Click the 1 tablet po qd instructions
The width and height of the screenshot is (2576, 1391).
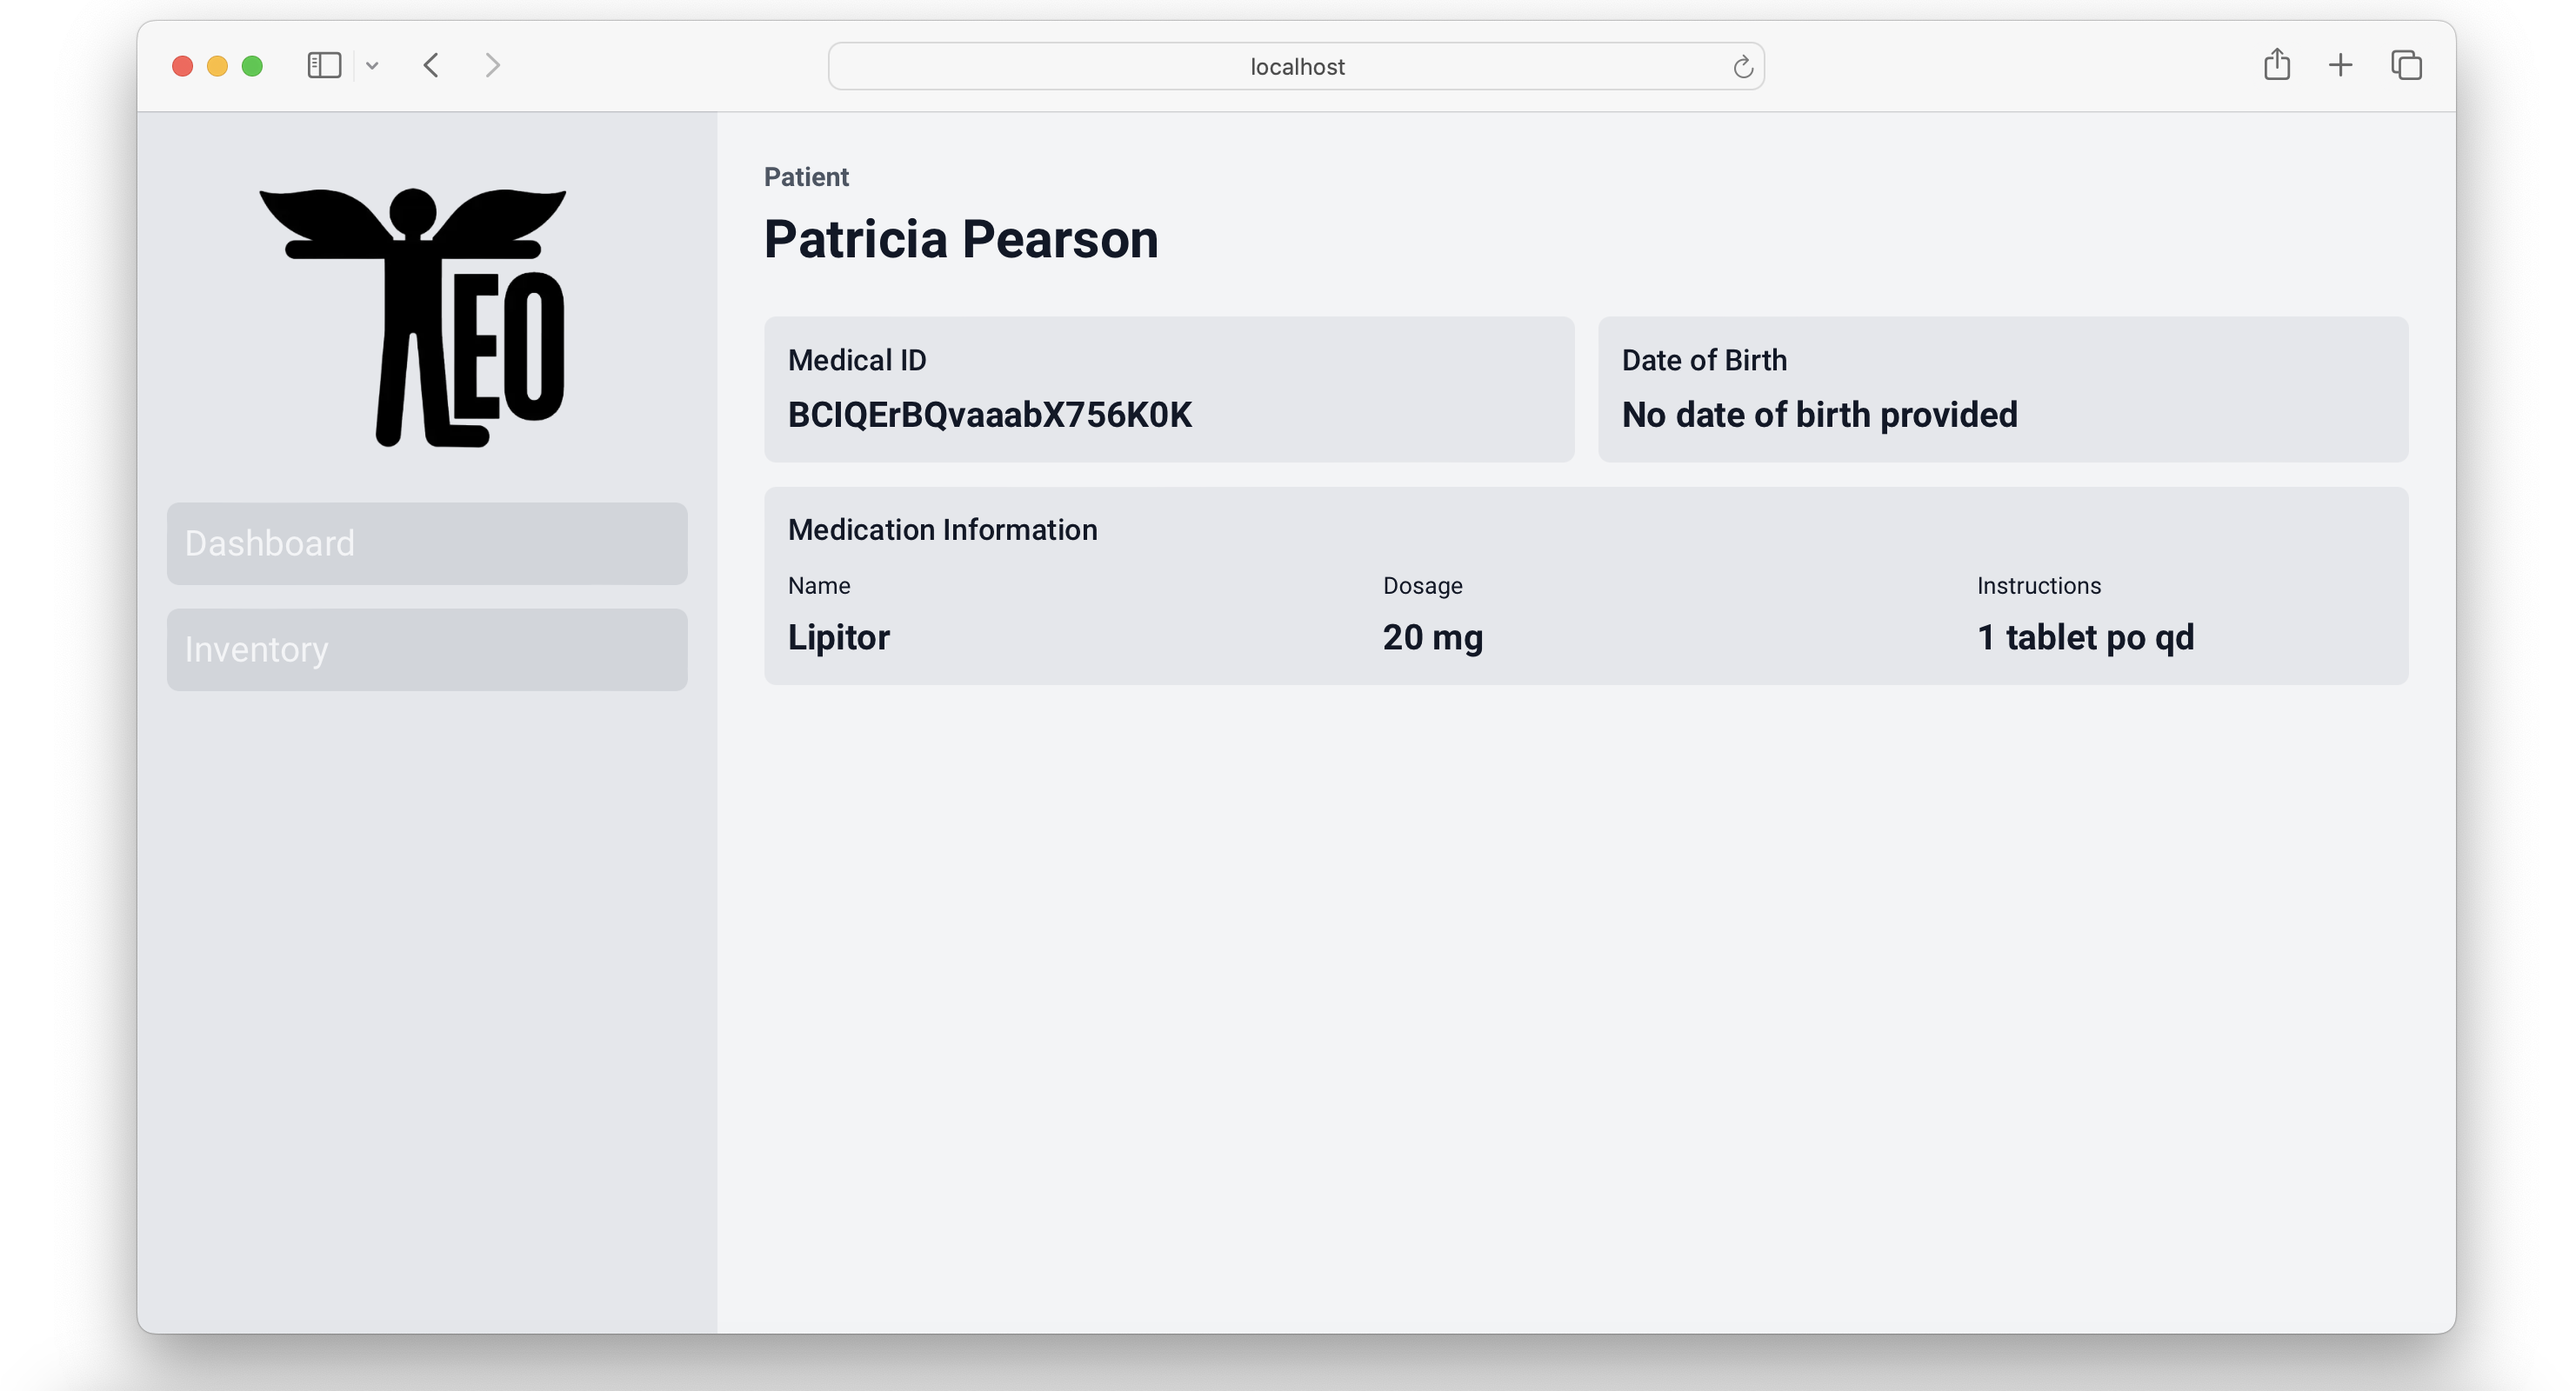pyautogui.click(x=2085, y=637)
